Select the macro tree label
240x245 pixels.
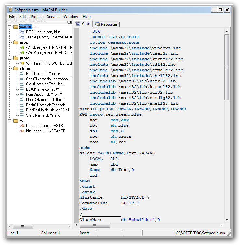click(25, 27)
